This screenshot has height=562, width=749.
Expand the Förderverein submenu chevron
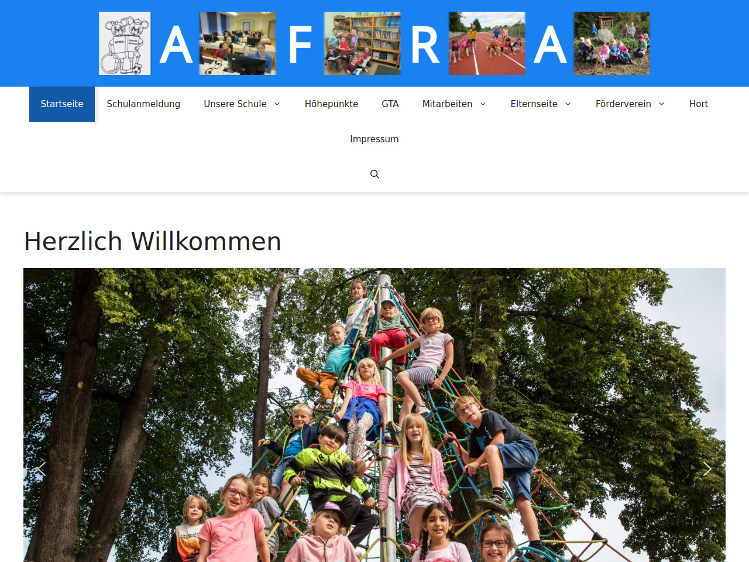tap(661, 104)
